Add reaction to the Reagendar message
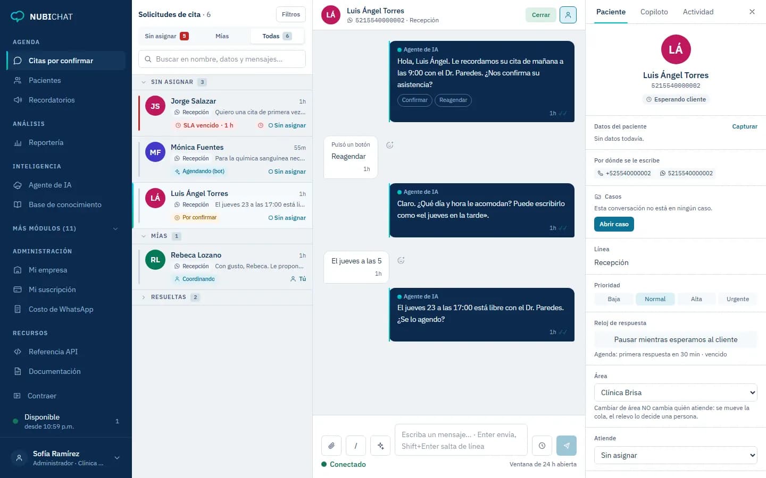This screenshot has height=478, width=766. [x=390, y=145]
